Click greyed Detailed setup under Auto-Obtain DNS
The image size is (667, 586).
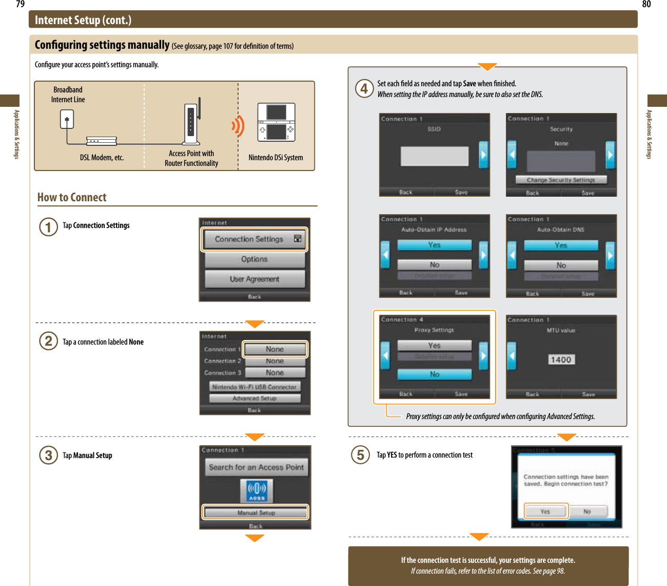pos(561,276)
